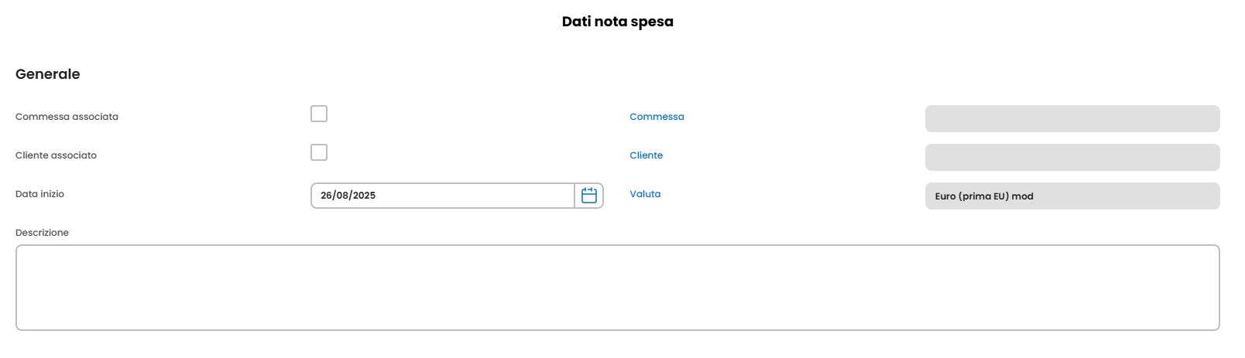Enable the Cliente associato checkbox

coord(319,152)
